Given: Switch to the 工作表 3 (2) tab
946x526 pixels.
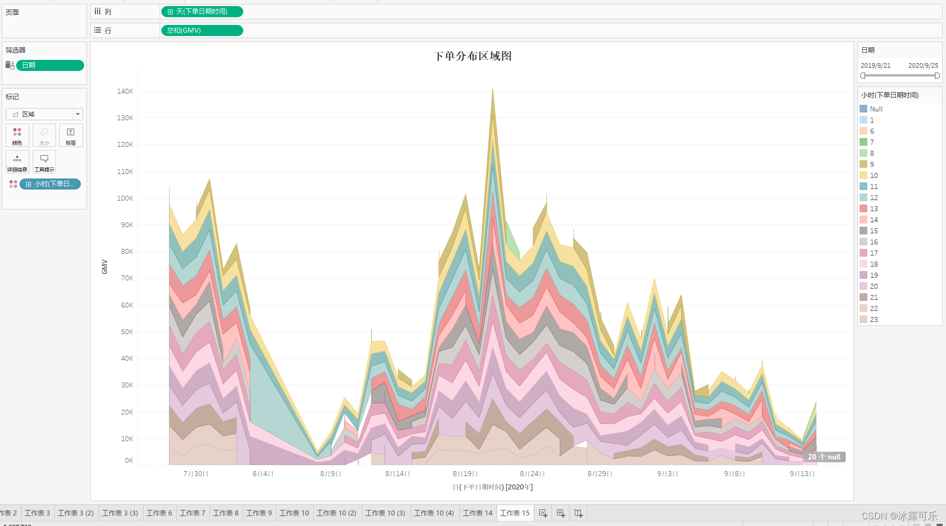Looking at the screenshot, I should 76,513.
